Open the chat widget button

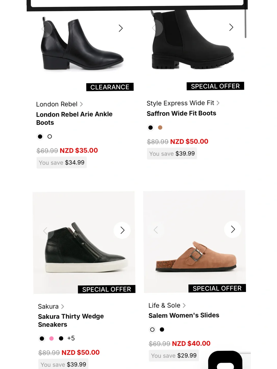pyautogui.click(x=225, y=361)
